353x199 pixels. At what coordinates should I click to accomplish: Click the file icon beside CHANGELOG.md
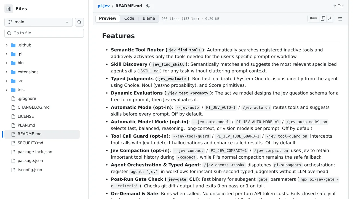tap(13, 108)
